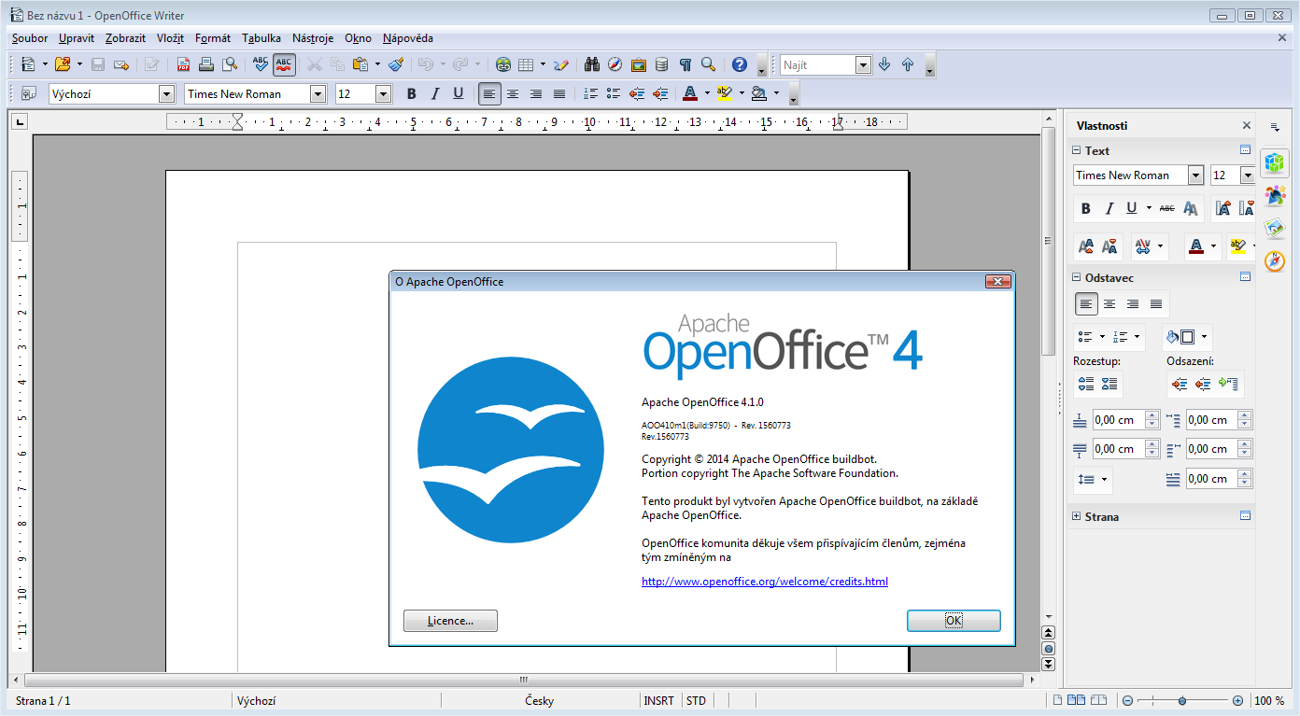Open font size dropdown in toolbar
This screenshot has width=1300, height=716.
point(383,93)
